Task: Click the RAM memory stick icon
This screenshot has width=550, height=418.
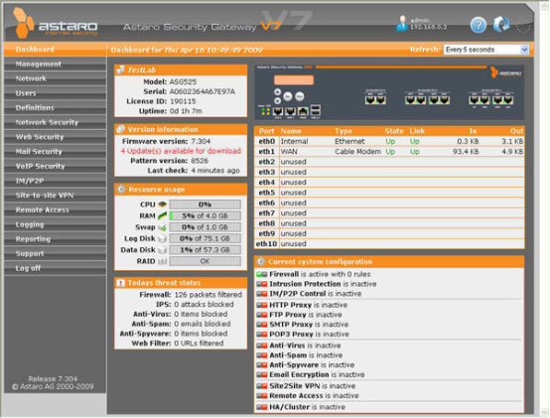Action: [162, 215]
